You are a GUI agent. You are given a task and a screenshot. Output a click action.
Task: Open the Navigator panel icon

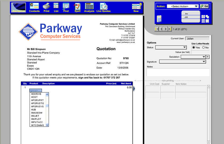pyautogui.click(x=19, y=8)
